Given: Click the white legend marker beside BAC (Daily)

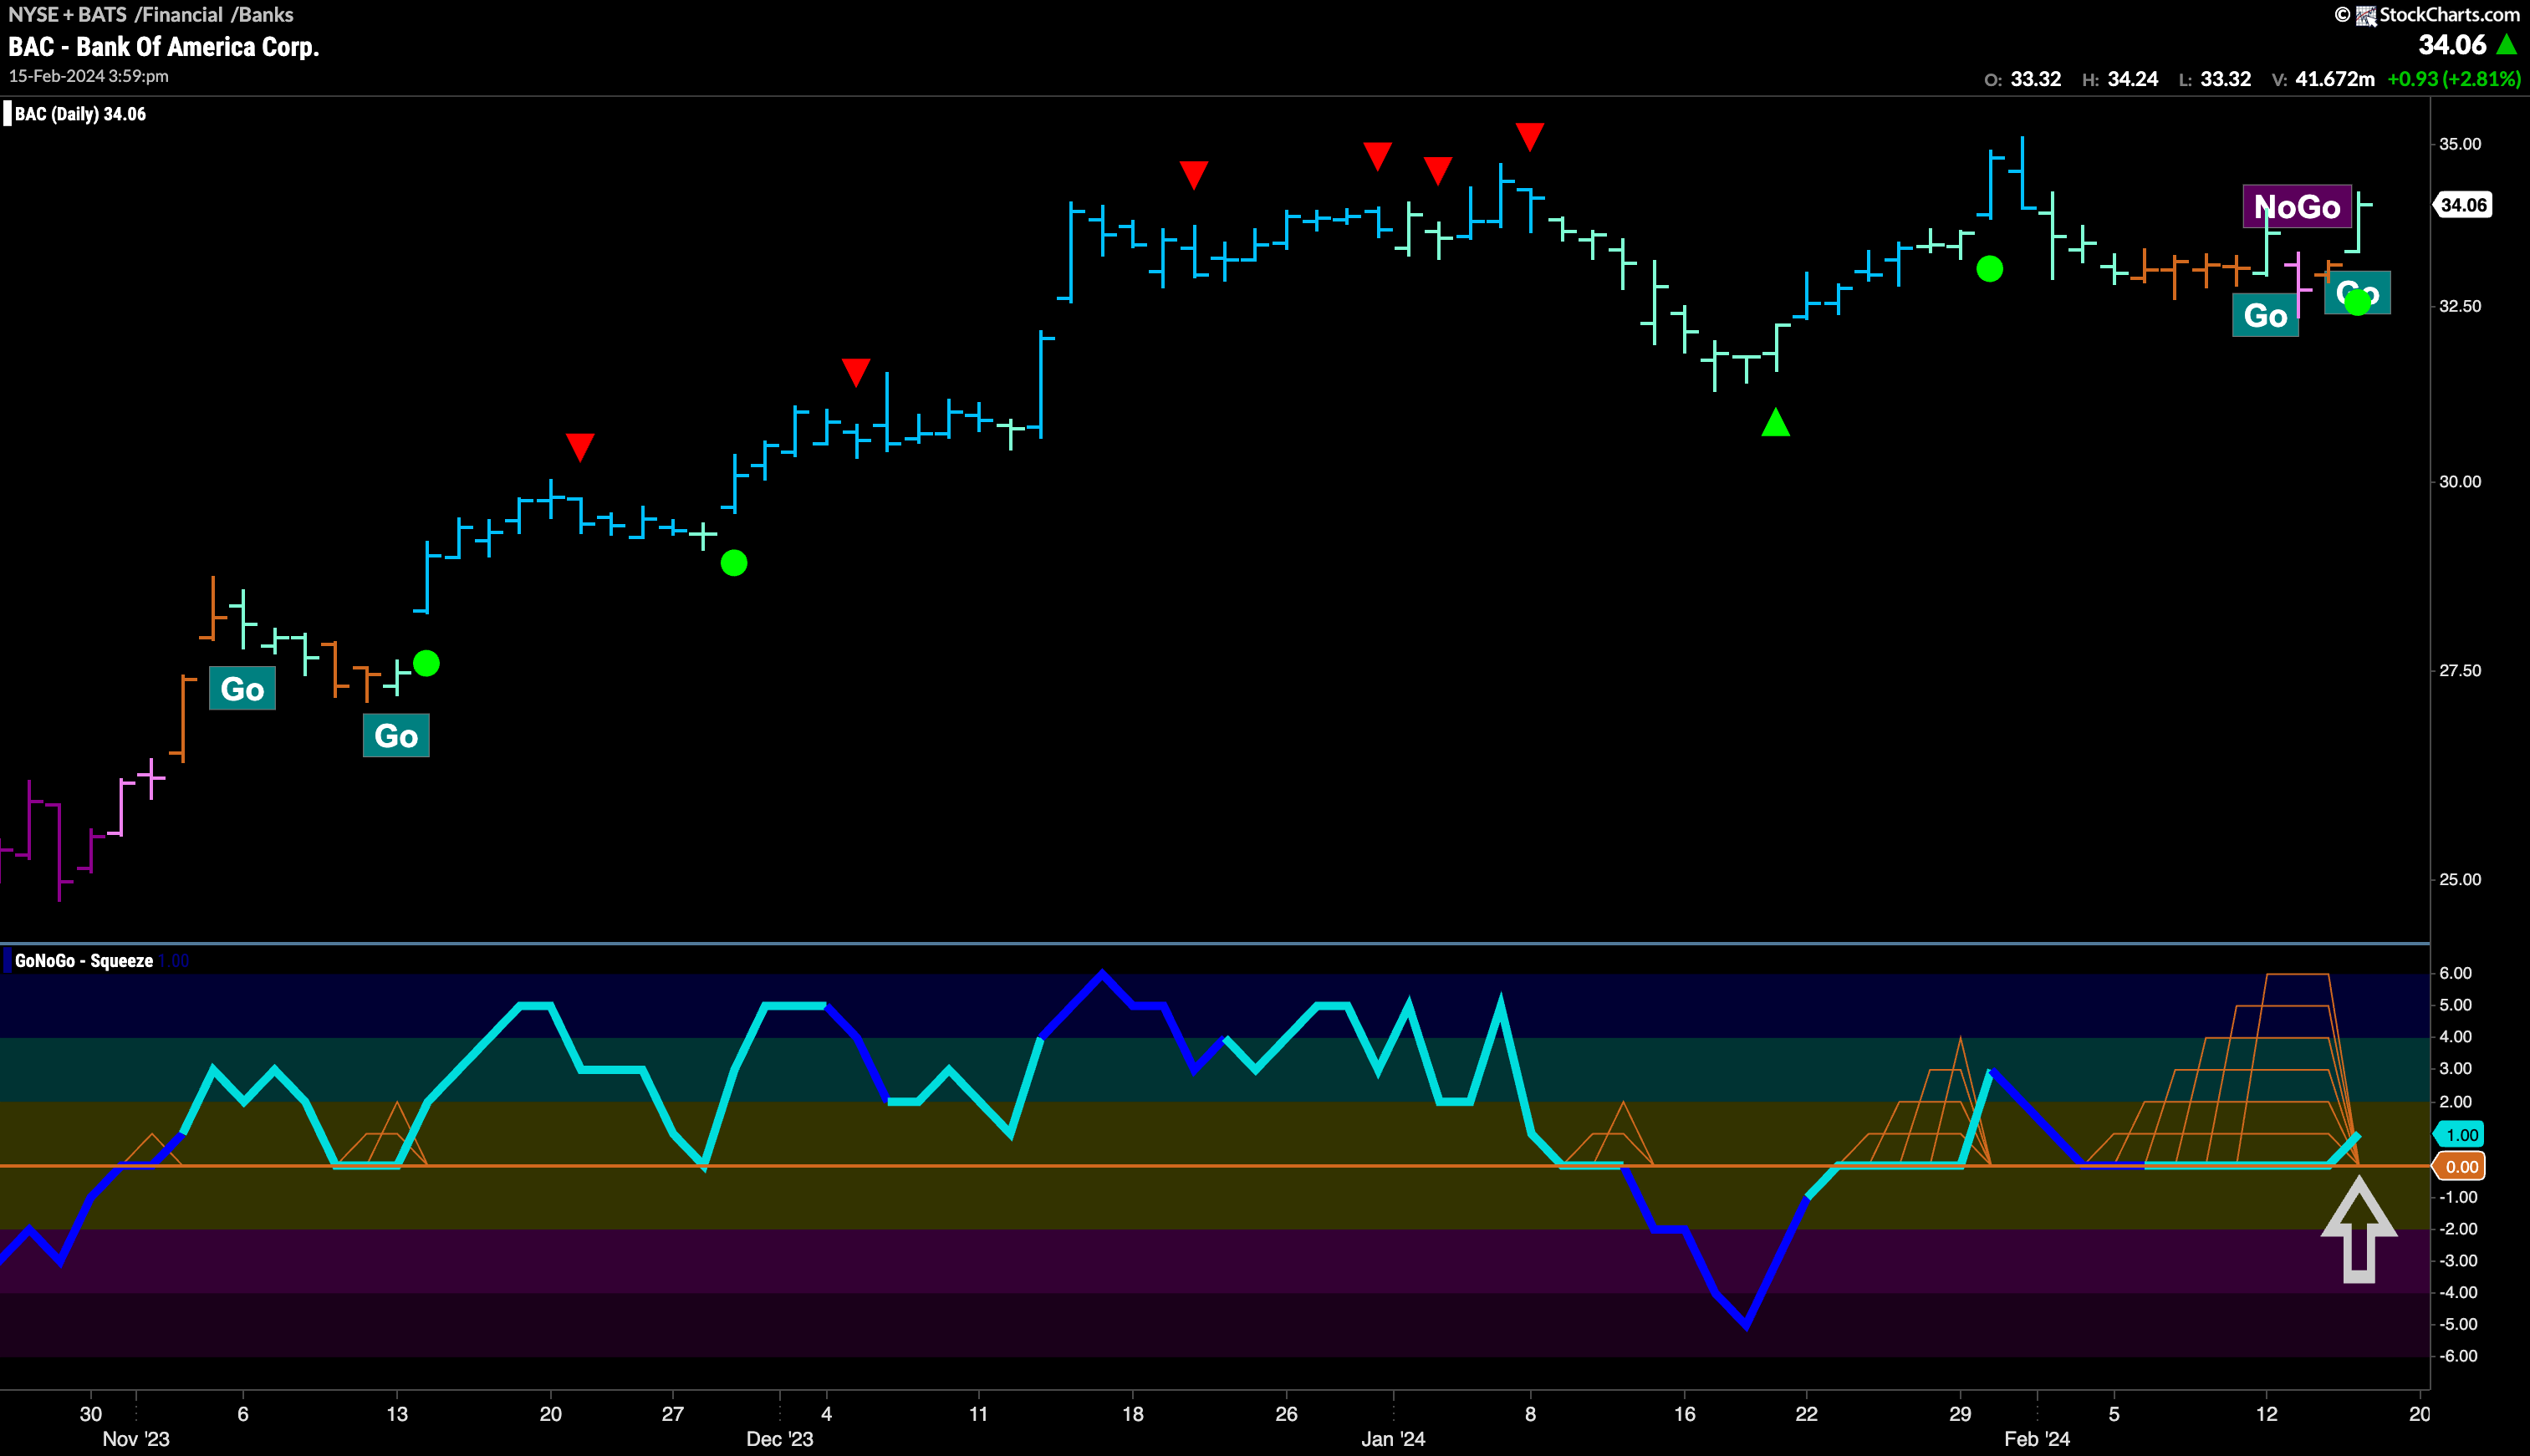Looking at the screenshot, I should pyautogui.click(x=7, y=114).
